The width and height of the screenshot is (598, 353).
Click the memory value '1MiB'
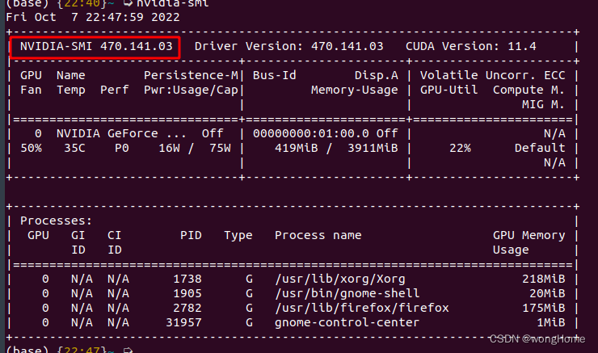[550, 322]
